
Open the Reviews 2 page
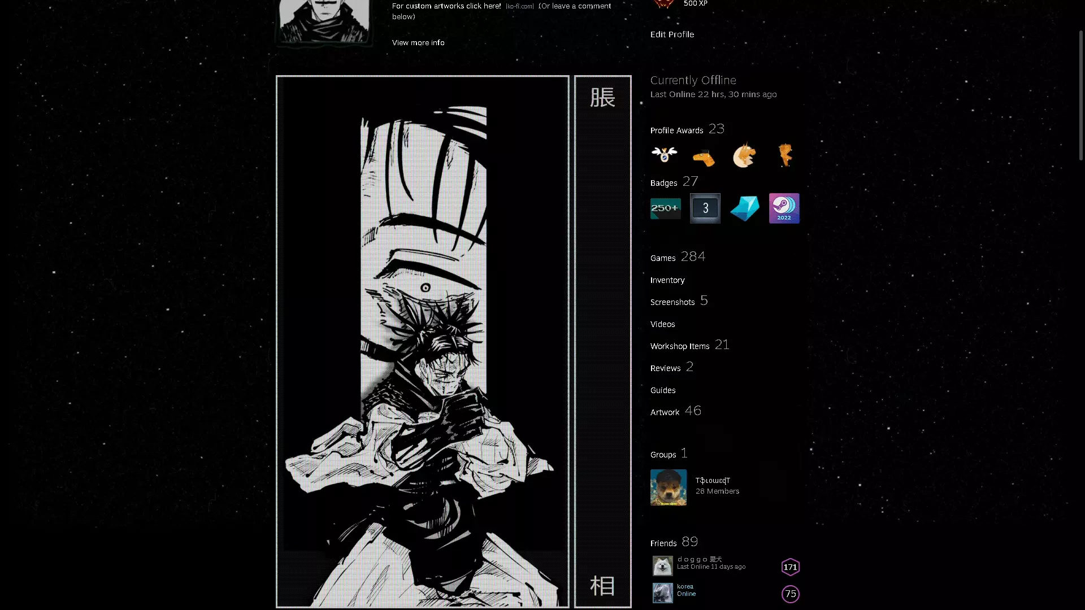671,367
